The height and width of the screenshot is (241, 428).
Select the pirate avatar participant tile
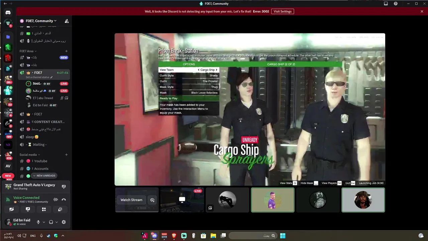coord(363,200)
